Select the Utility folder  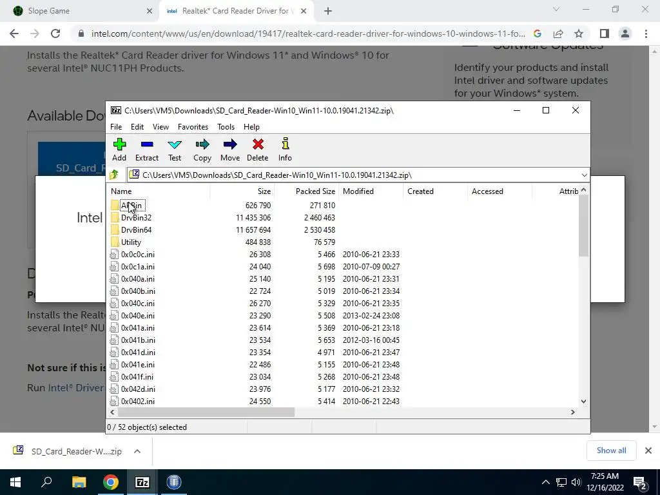coord(131,242)
